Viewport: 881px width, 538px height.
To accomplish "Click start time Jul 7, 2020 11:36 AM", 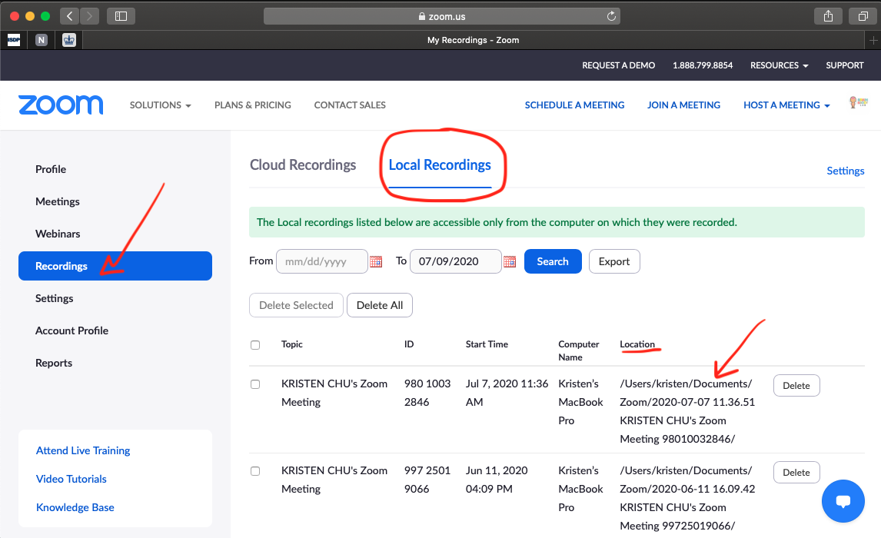I will pyautogui.click(x=507, y=393).
